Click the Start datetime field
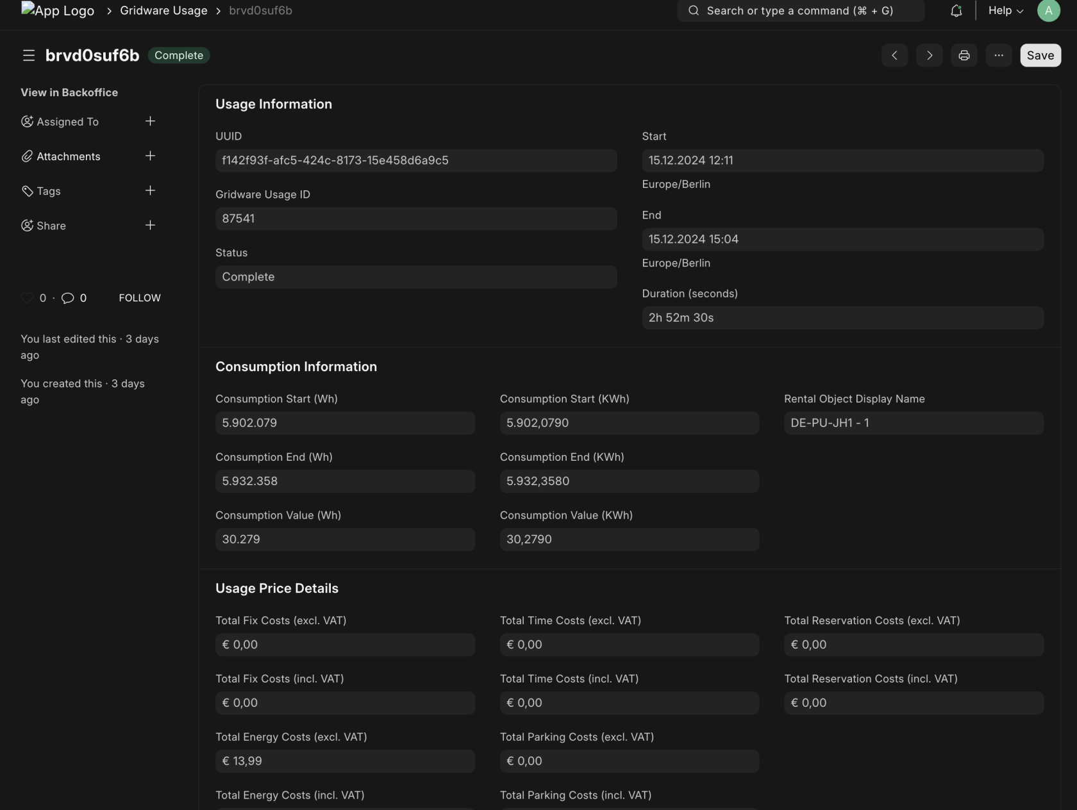This screenshot has width=1077, height=810. click(842, 160)
